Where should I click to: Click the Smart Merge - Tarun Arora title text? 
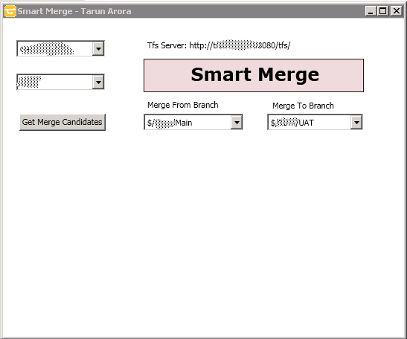tap(74, 11)
